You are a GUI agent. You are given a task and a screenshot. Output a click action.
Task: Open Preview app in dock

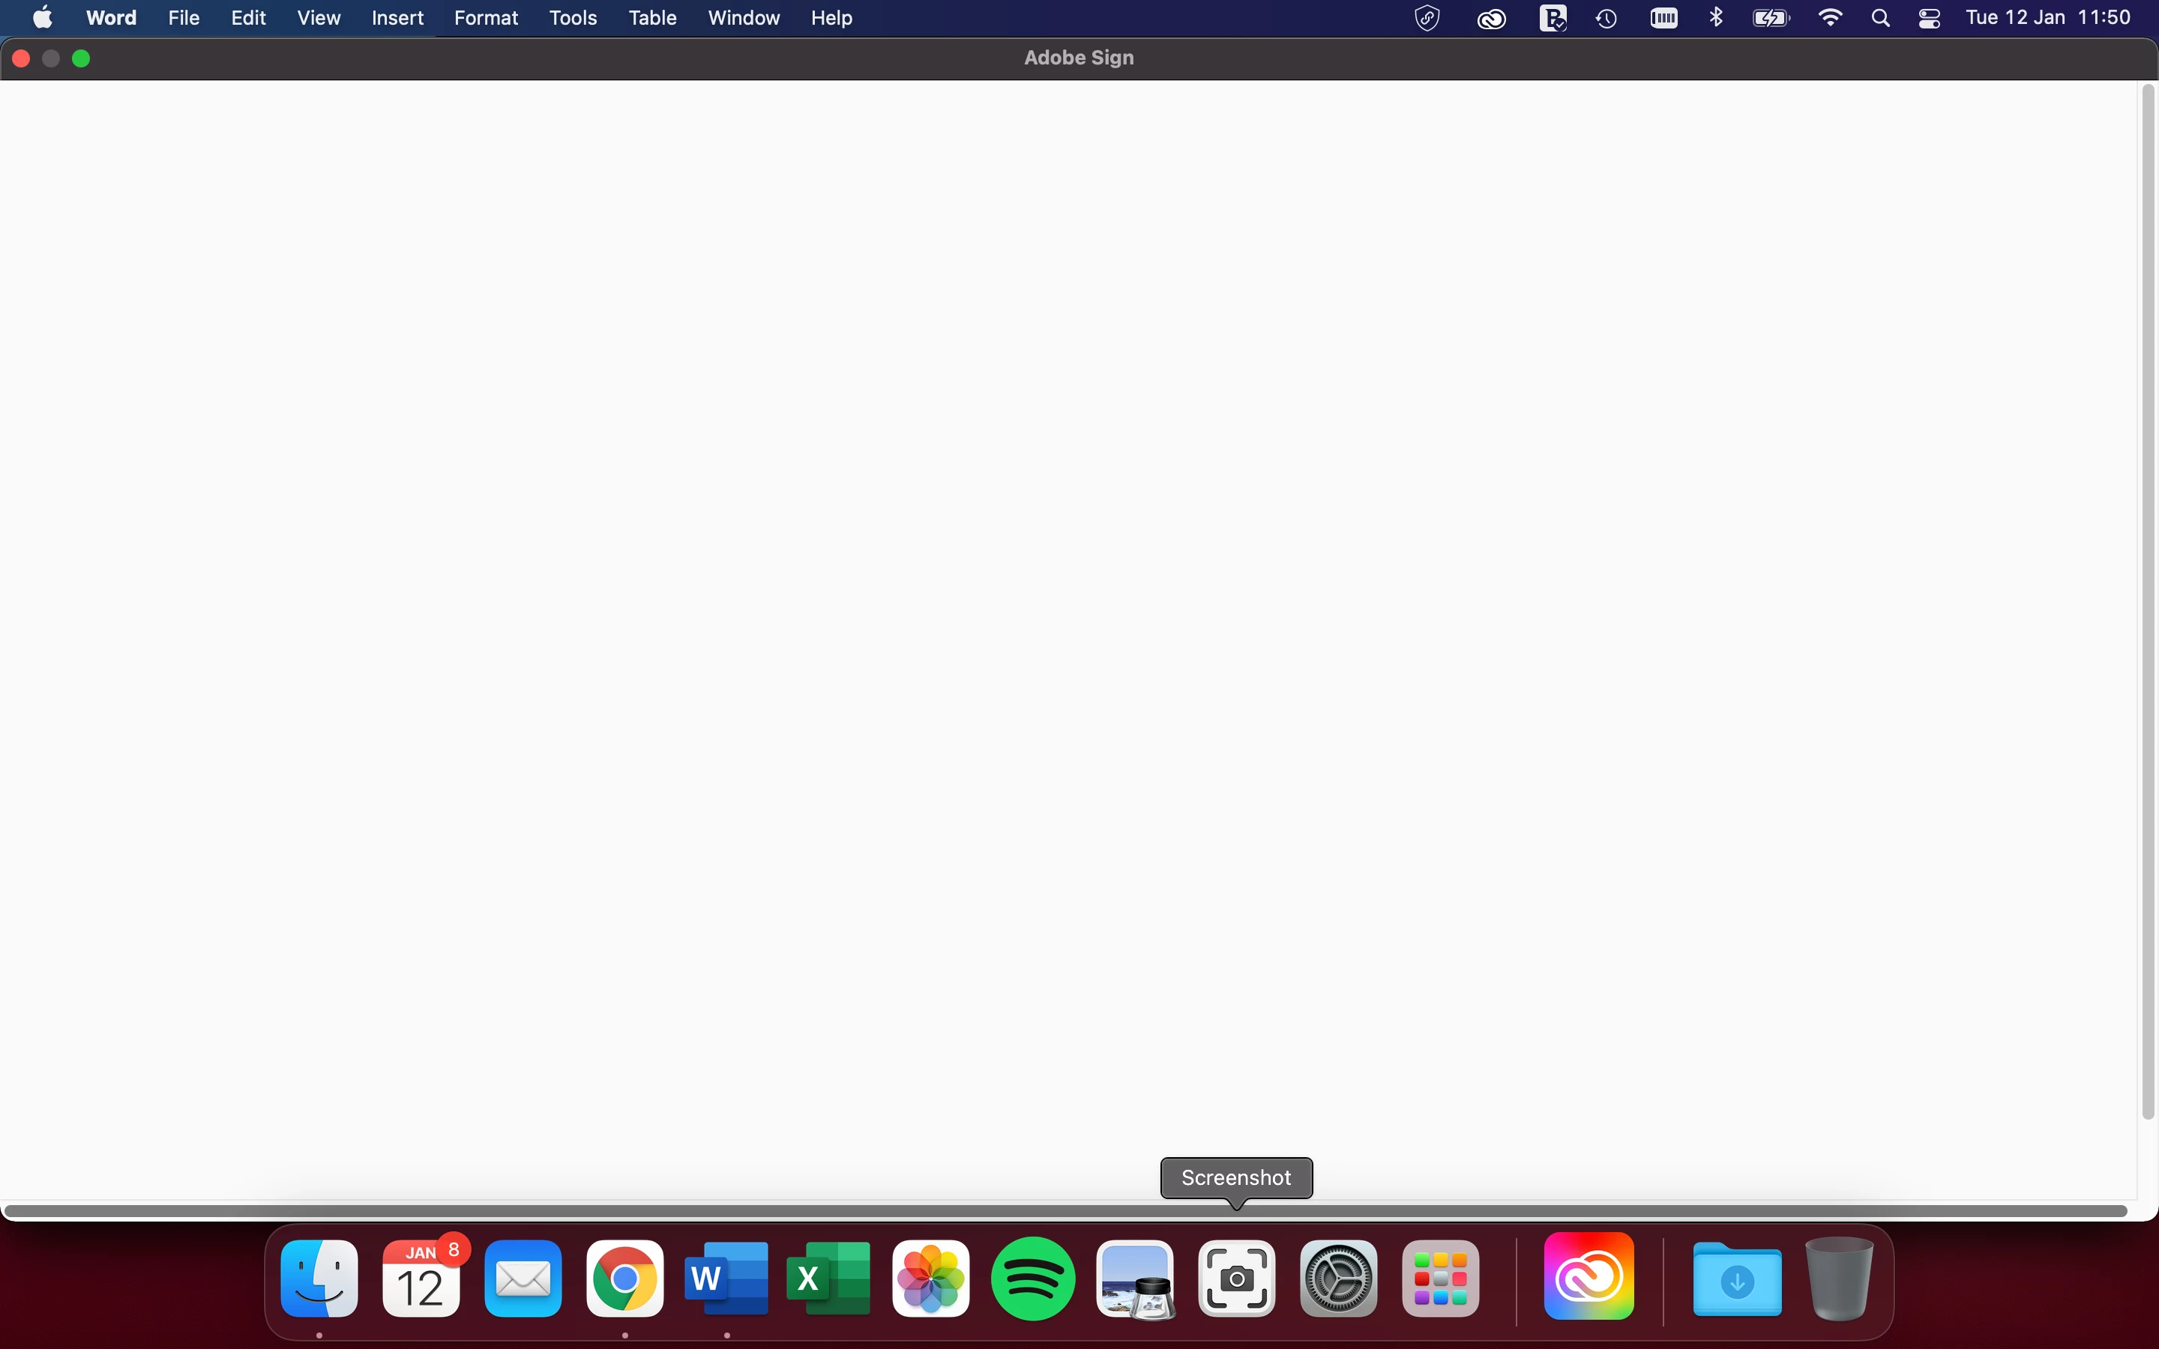pos(1135,1279)
